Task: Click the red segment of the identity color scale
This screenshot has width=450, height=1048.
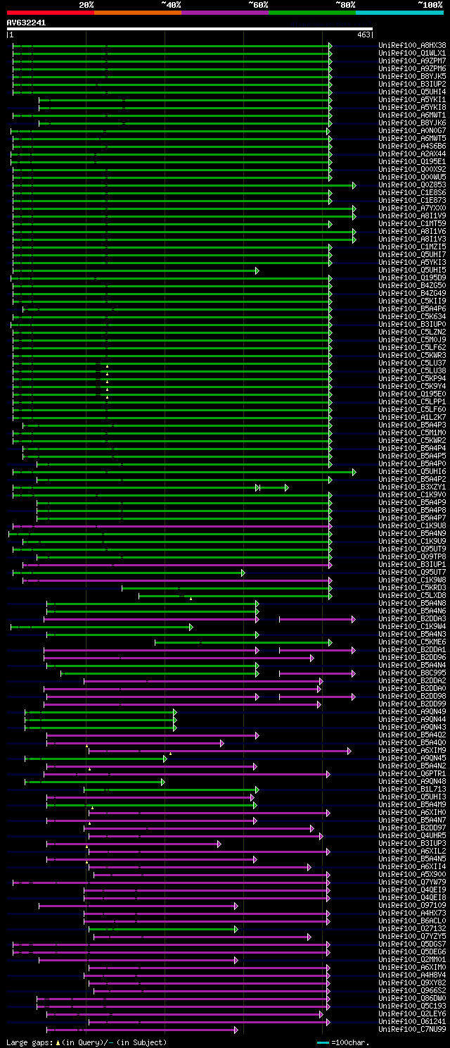Action: coord(50,13)
